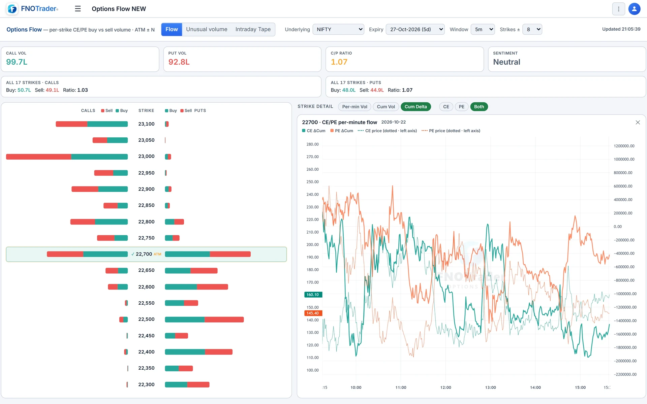The width and height of the screenshot is (647, 404).
Task: Select the Per-min Vol chart mode
Action: tap(355, 107)
